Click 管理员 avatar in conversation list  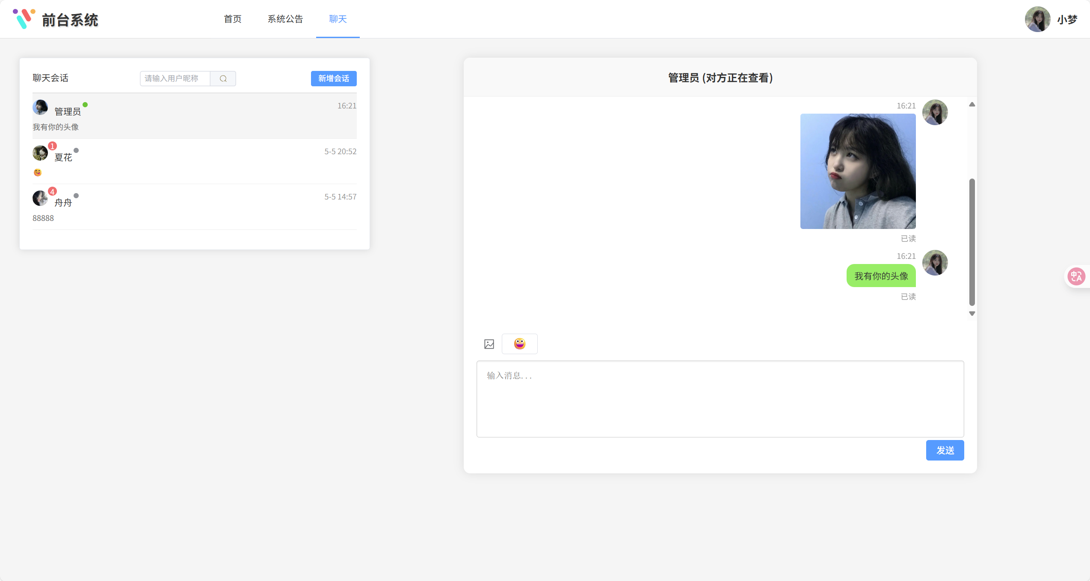(40, 107)
